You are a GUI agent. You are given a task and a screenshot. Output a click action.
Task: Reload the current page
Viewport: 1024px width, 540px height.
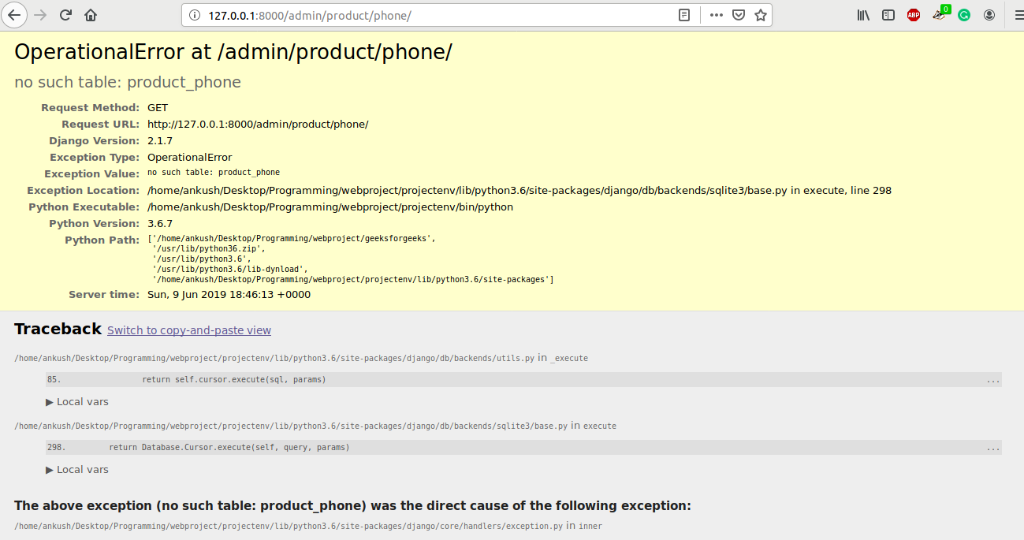[65, 15]
